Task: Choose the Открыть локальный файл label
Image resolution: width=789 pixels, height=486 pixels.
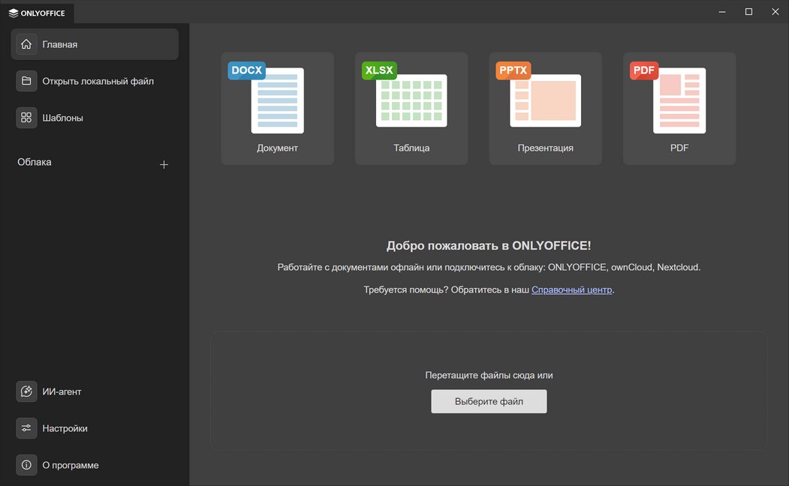Action: click(x=98, y=81)
